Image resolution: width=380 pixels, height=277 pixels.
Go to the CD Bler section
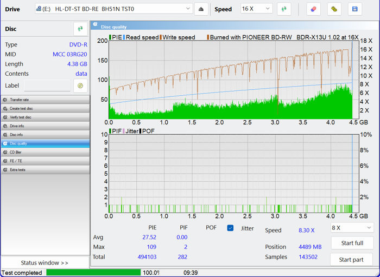point(45,152)
